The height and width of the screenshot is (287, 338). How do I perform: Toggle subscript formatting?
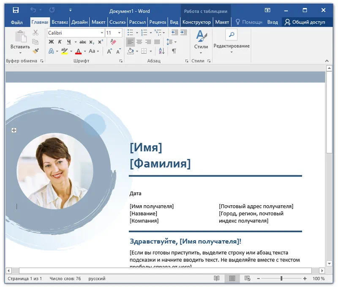(x=92, y=42)
